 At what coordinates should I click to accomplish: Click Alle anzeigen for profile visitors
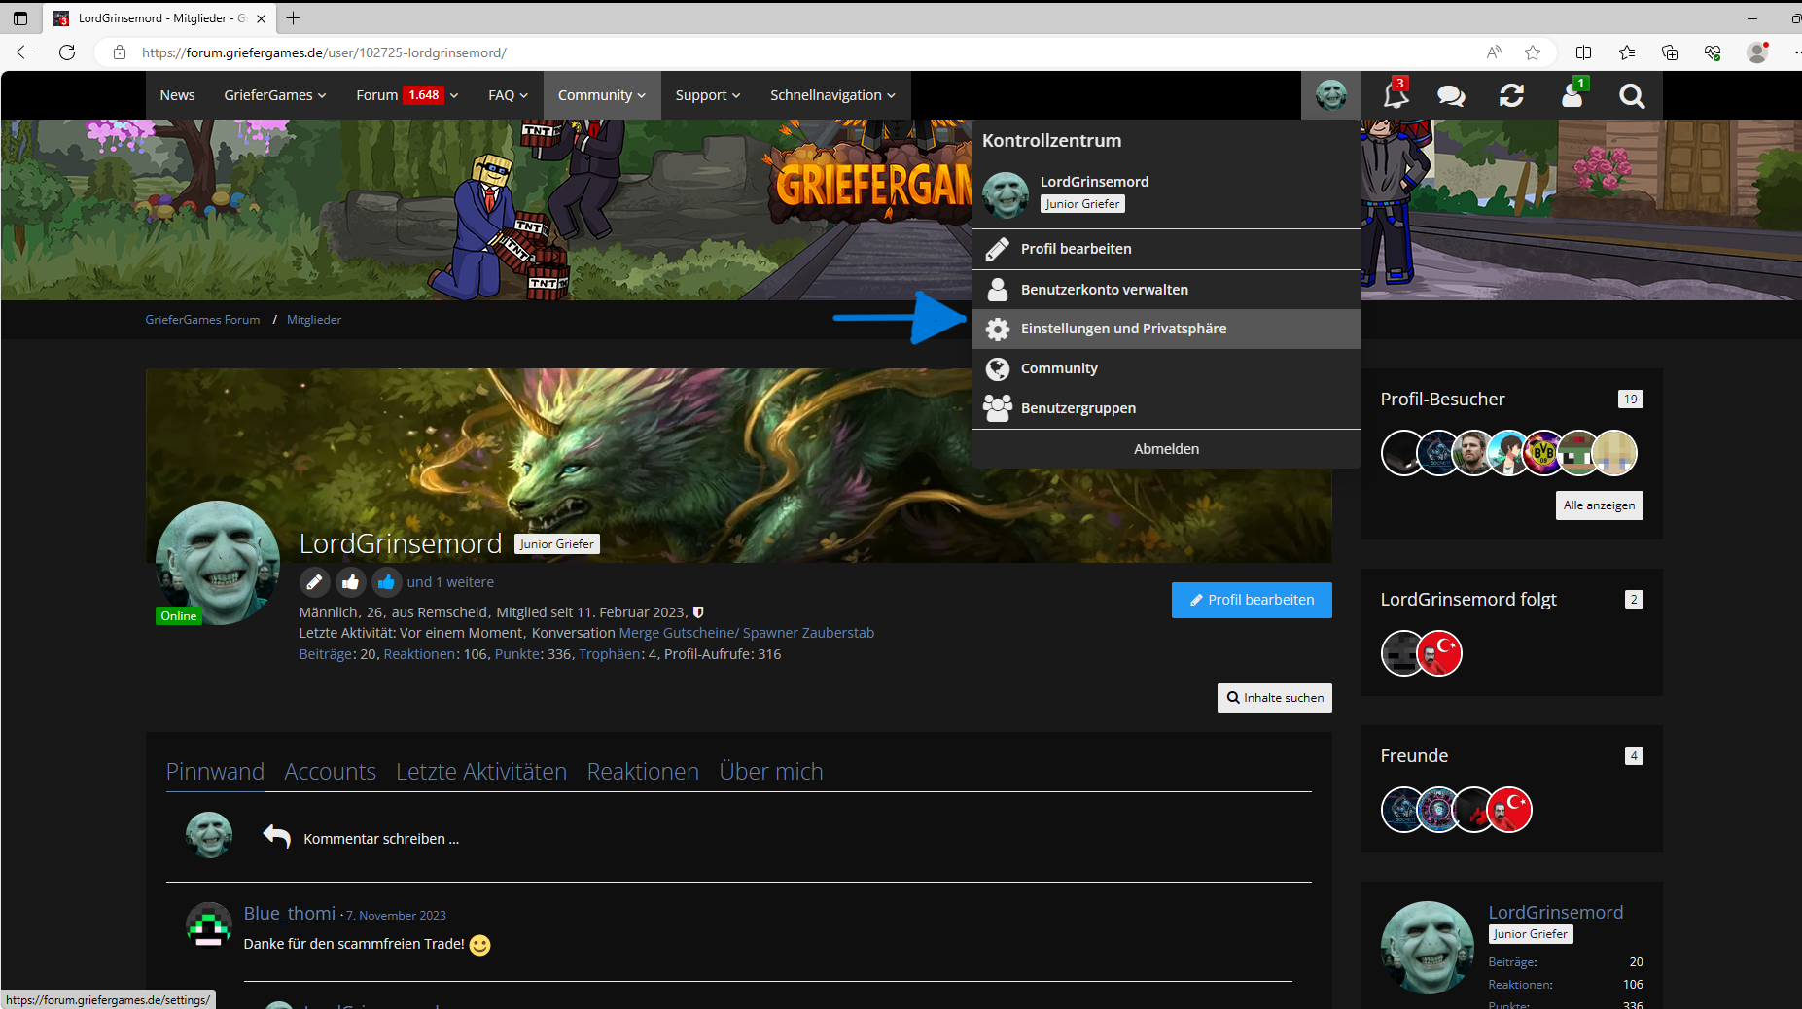pyautogui.click(x=1600, y=505)
